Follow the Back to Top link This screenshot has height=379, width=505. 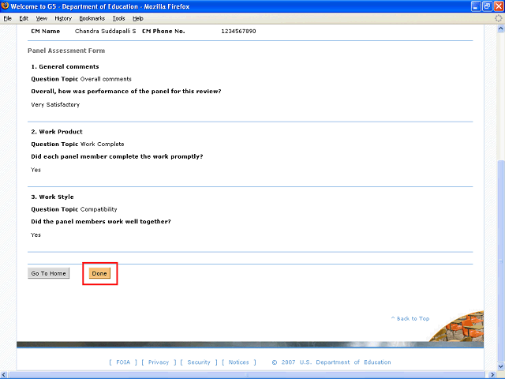pos(410,318)
